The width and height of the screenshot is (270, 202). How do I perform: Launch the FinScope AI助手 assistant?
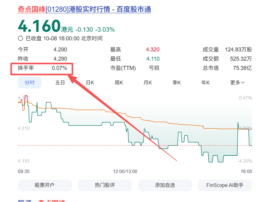point(225,185)
